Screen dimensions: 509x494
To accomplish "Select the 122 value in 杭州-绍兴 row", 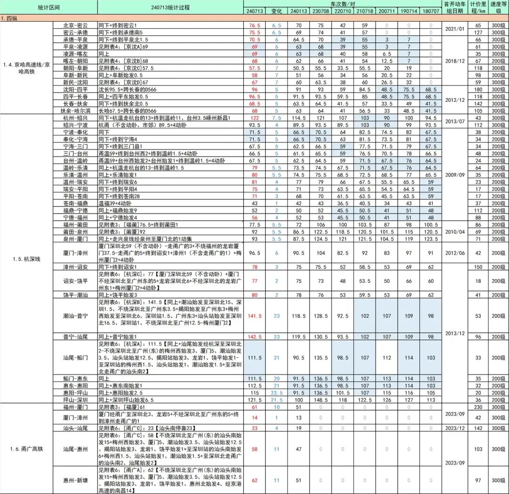I will [x=254, y=118].
